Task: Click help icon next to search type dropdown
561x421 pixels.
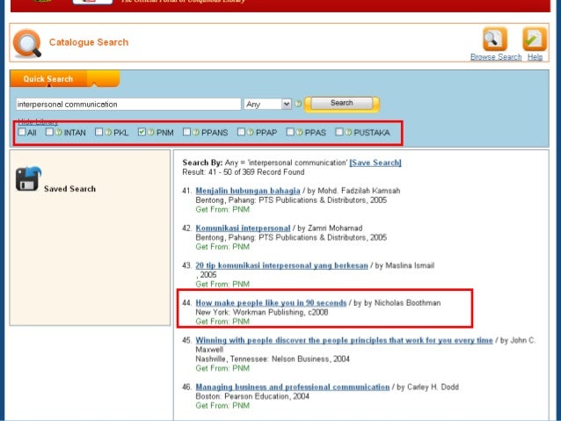Action: coord(298,104)
